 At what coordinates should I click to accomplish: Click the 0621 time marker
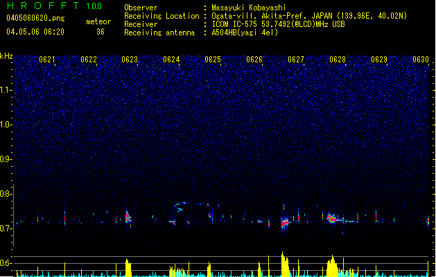[47, 60]
